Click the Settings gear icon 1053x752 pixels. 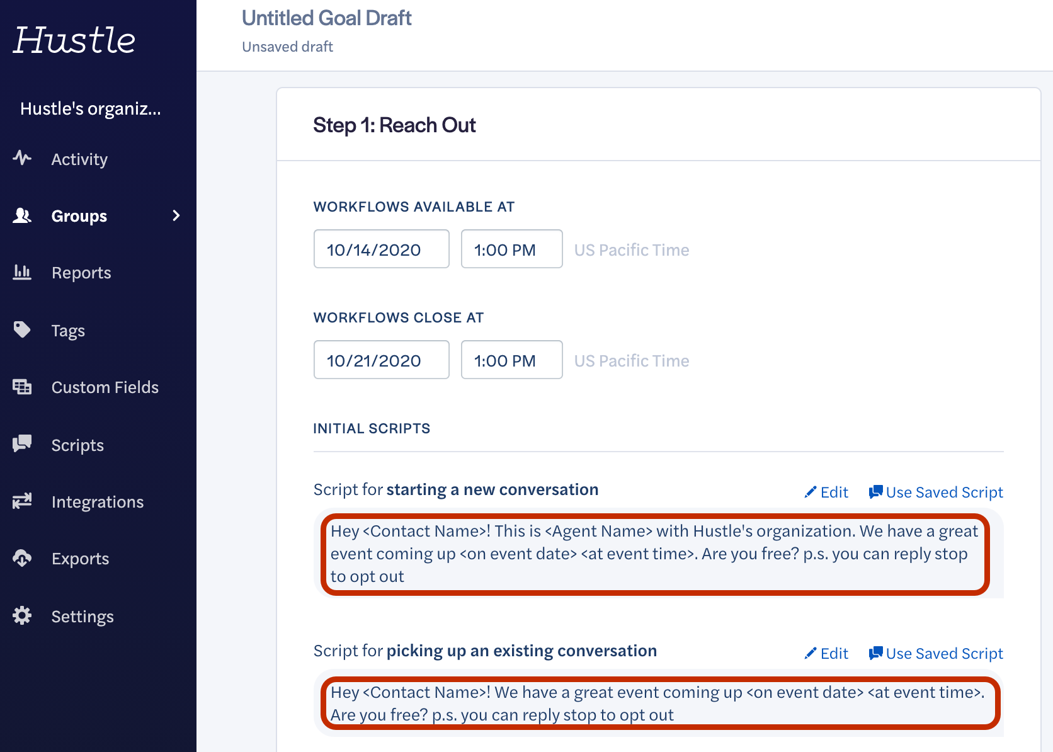pos(22,615)
